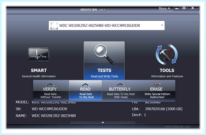Click the TOOLS label text

coord(167,70)
